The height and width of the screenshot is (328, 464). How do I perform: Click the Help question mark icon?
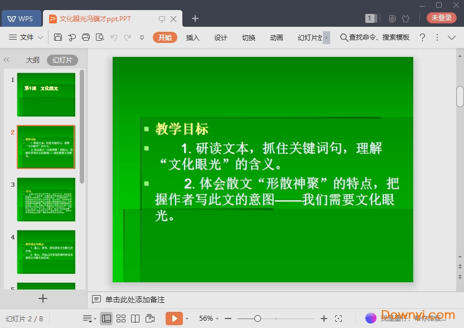(x=422, y=37)
